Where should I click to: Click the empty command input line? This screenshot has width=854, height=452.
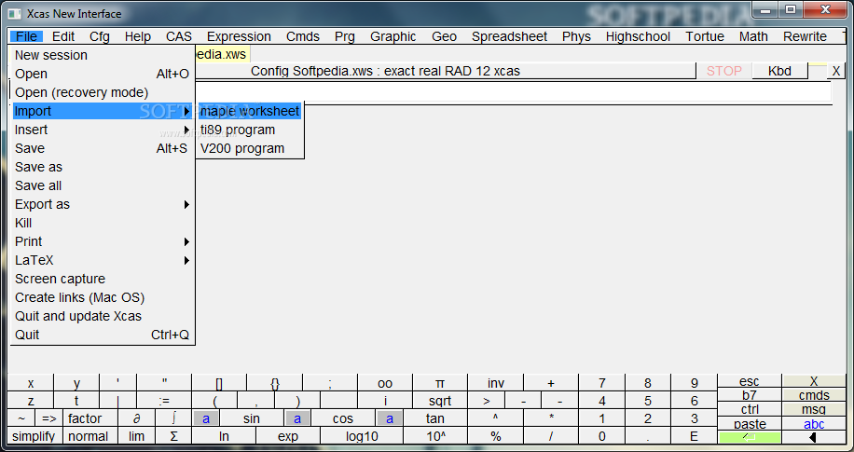(512, 91)
